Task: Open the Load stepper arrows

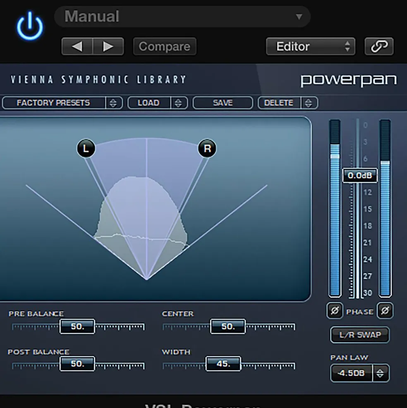Action: pos(179,103)
